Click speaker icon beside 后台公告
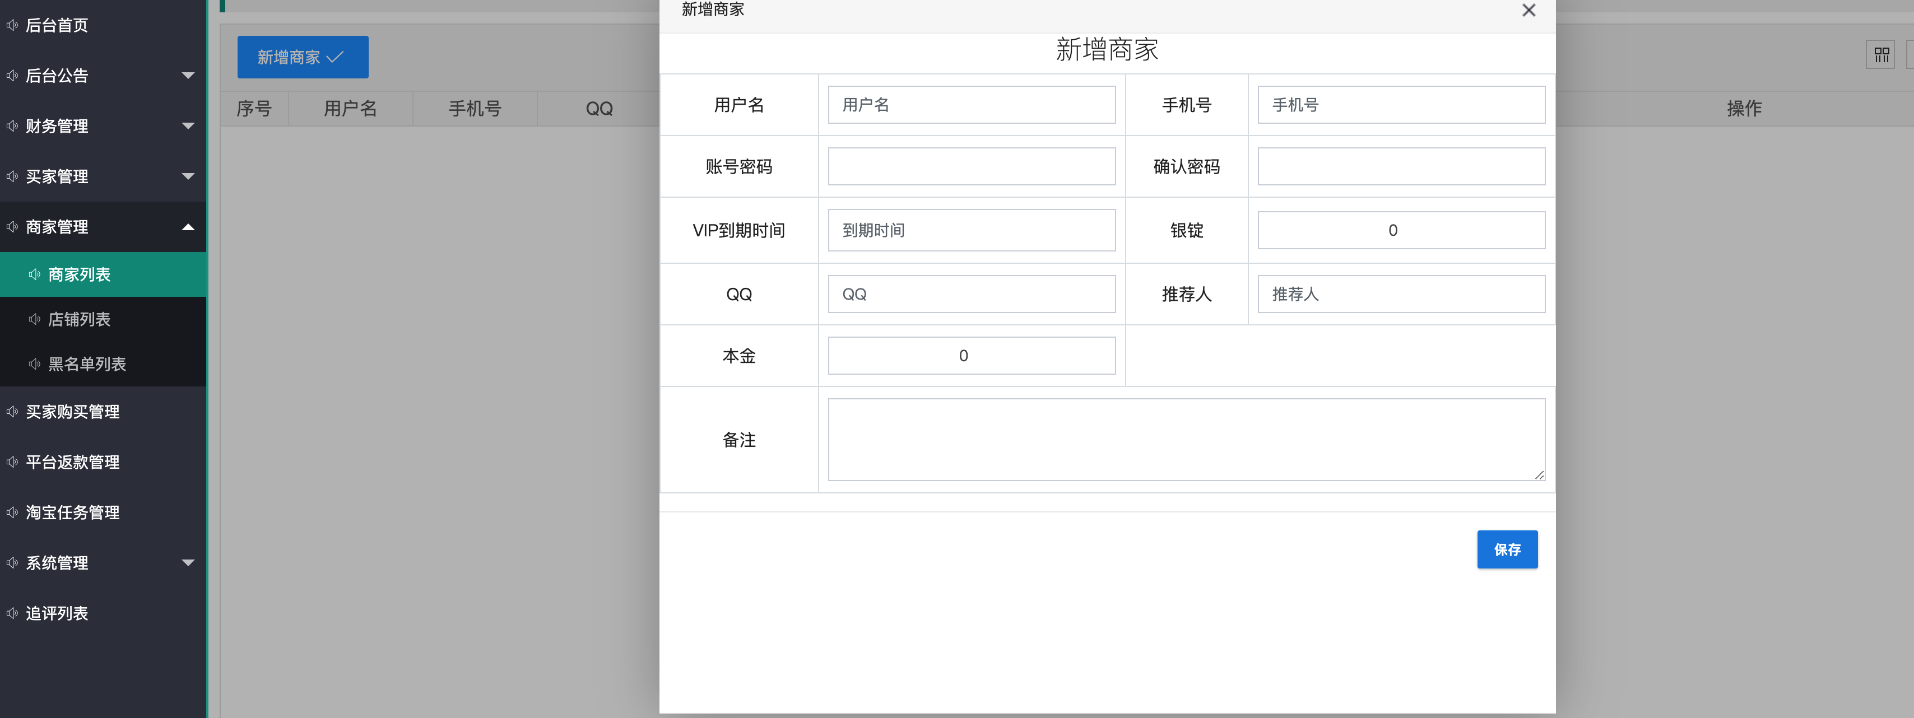This screenshot has width=1914, height=718. point(13,76)
